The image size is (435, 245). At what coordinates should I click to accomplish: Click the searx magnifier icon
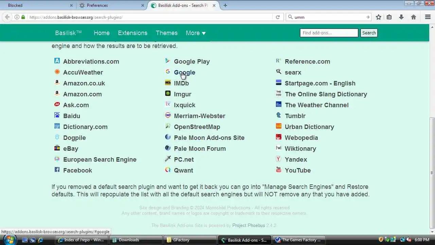(279, 72)
